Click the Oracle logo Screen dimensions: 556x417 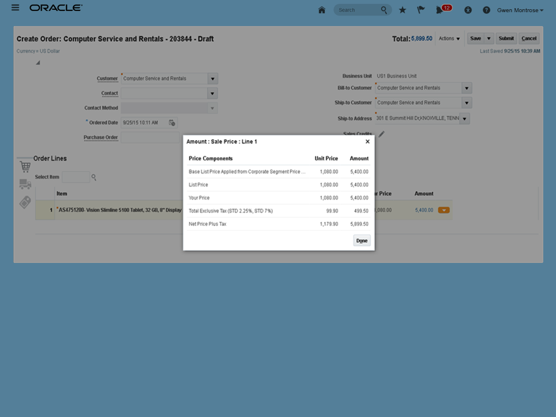tap(56, 8)
